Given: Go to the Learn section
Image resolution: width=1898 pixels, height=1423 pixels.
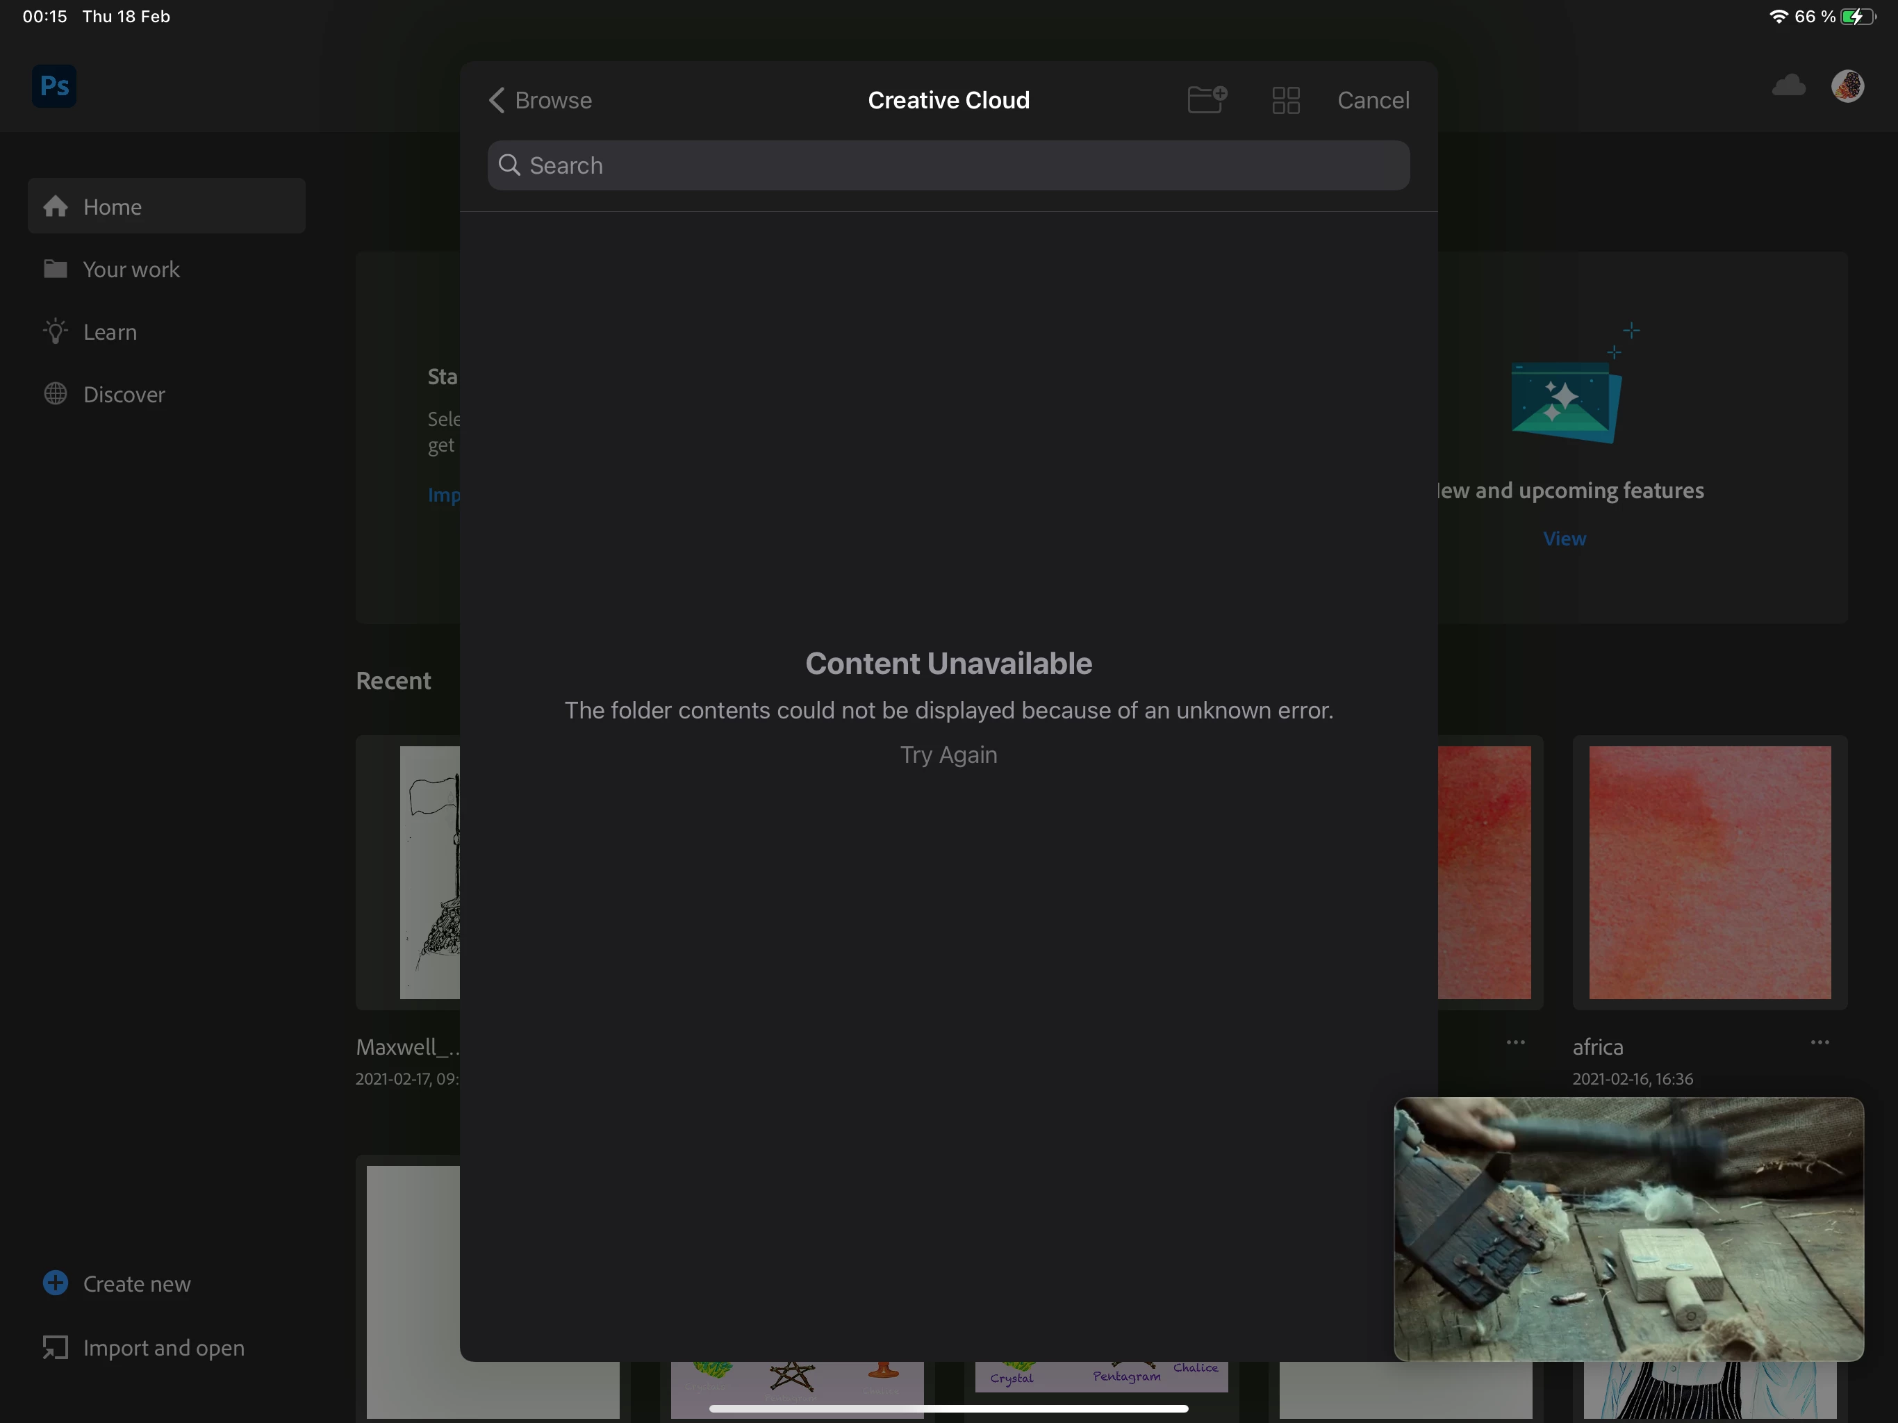Looking at the screenshot, I should pyautogui.click(x=109, y=332).
